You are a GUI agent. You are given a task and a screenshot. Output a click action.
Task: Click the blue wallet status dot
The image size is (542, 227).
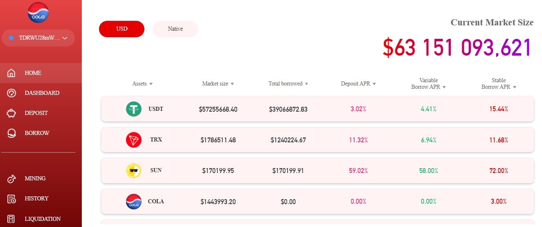11,38
